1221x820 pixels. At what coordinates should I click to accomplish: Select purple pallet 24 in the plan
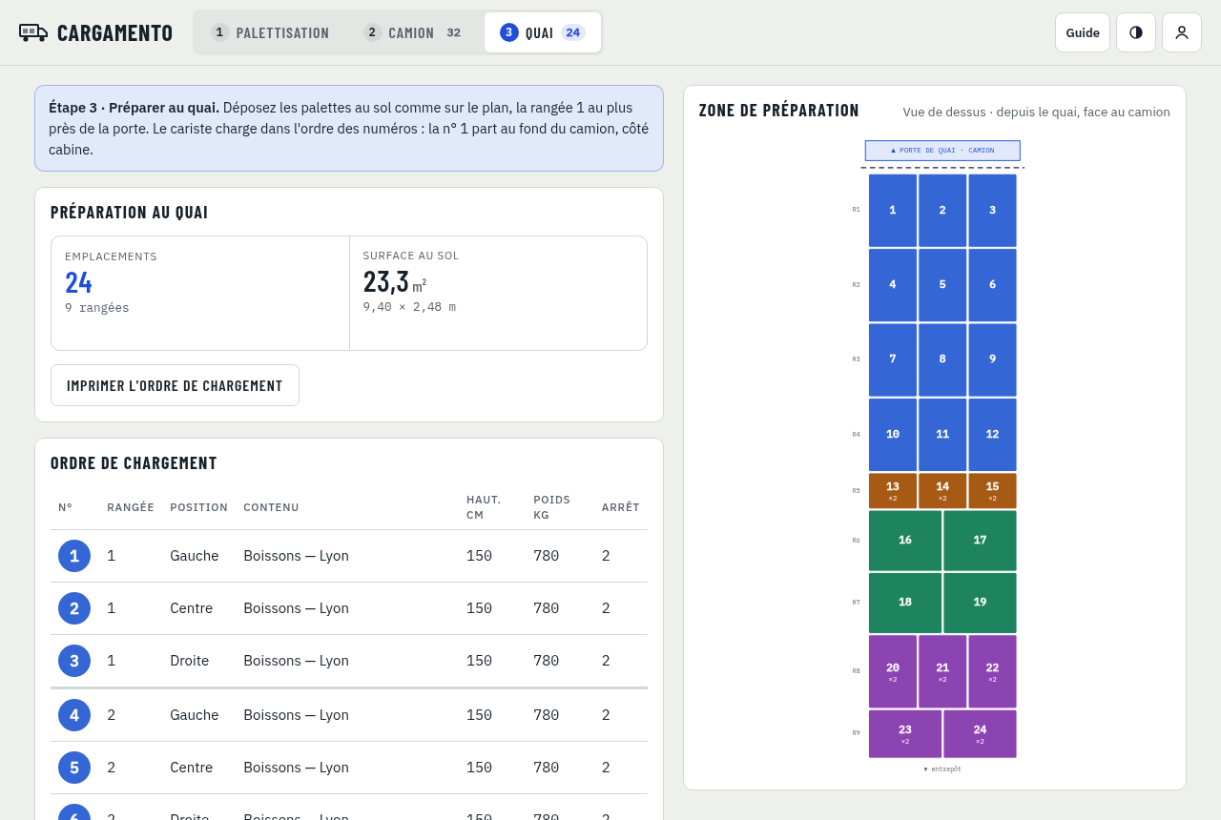[980, 733]
